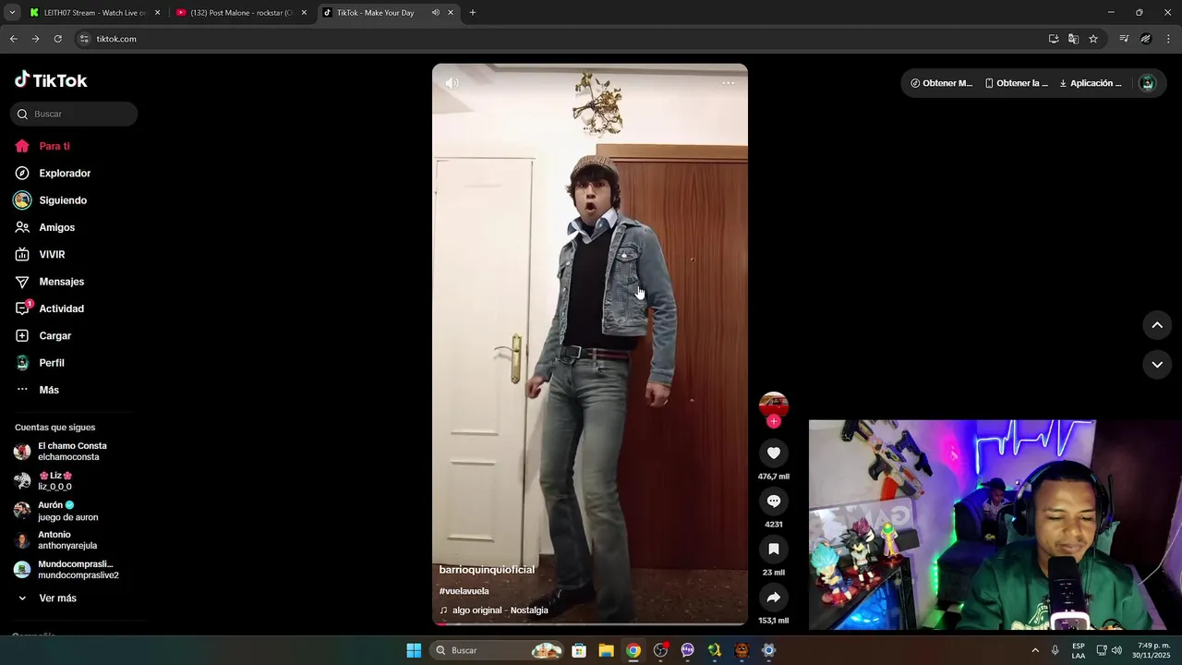Image resolution: width=1182 pixels, height=665 pixels.
Task: Open the comments on the video
Action: point(774,501)
